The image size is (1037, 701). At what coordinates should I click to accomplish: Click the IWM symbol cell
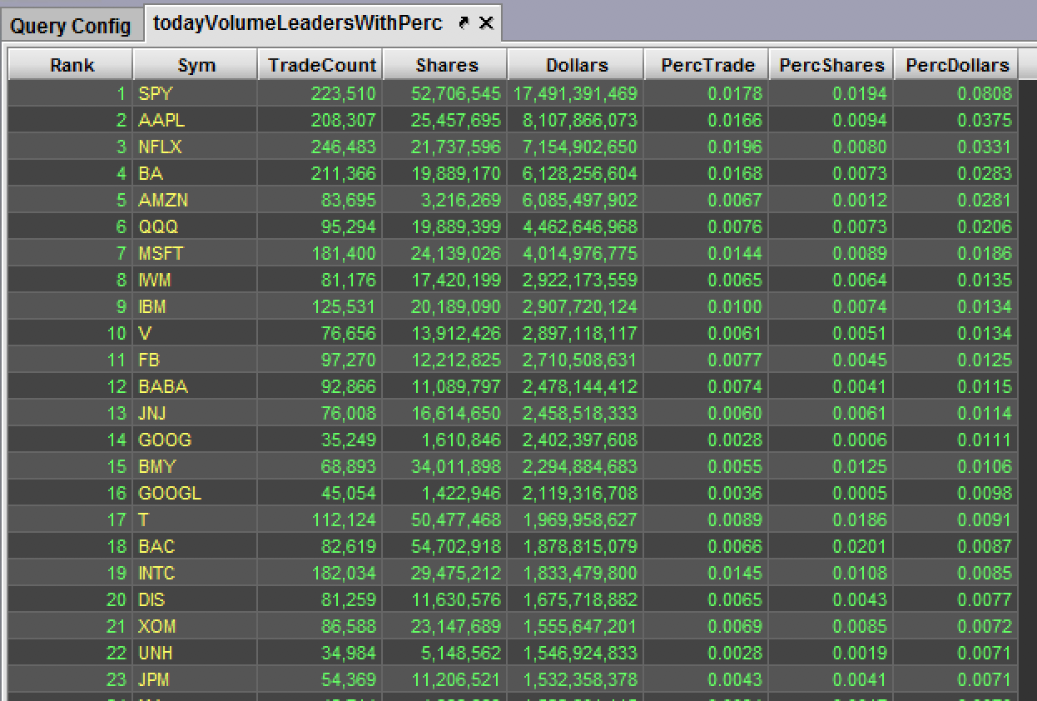point(196,280)
